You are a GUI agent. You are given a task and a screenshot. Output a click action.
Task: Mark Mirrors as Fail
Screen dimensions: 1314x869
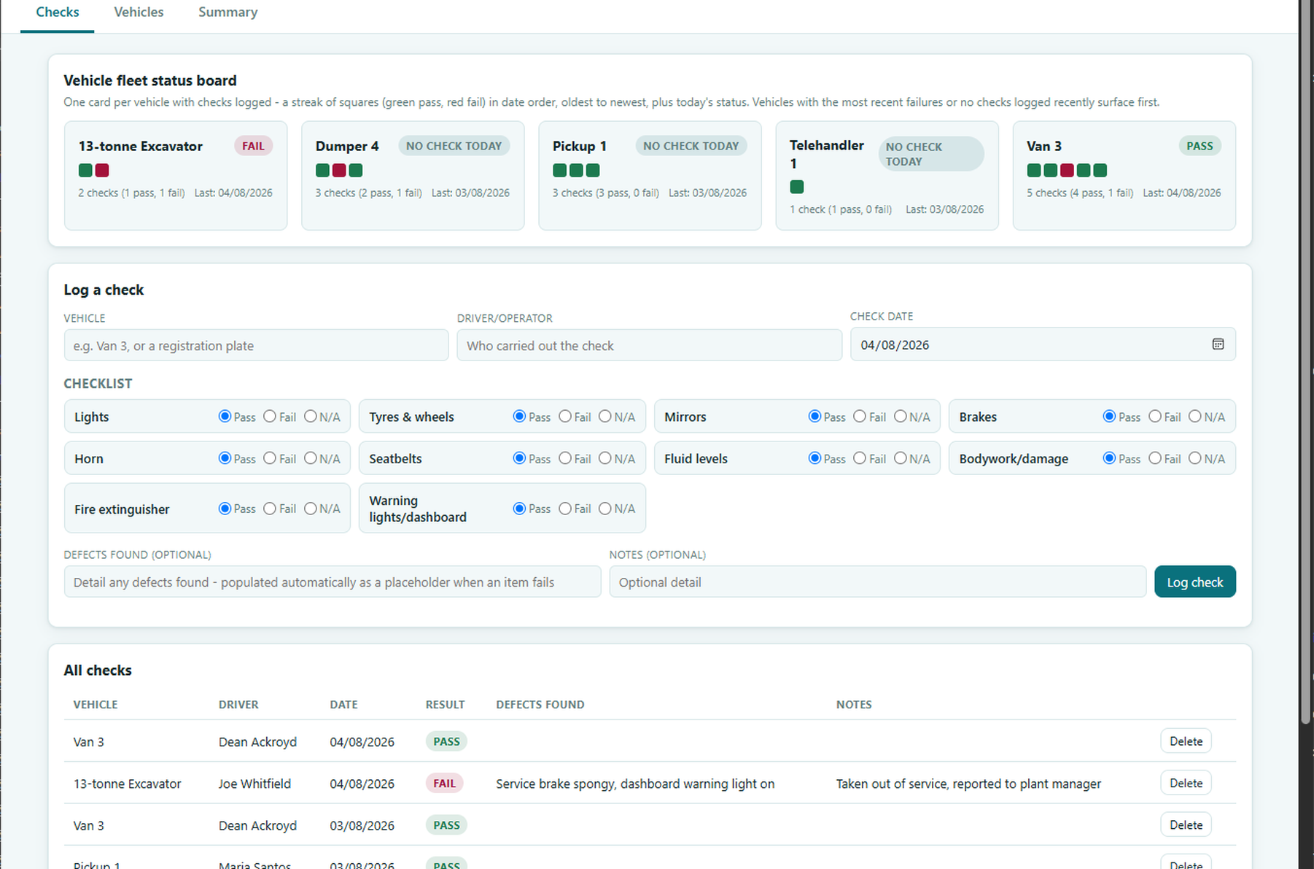[860, 417]
